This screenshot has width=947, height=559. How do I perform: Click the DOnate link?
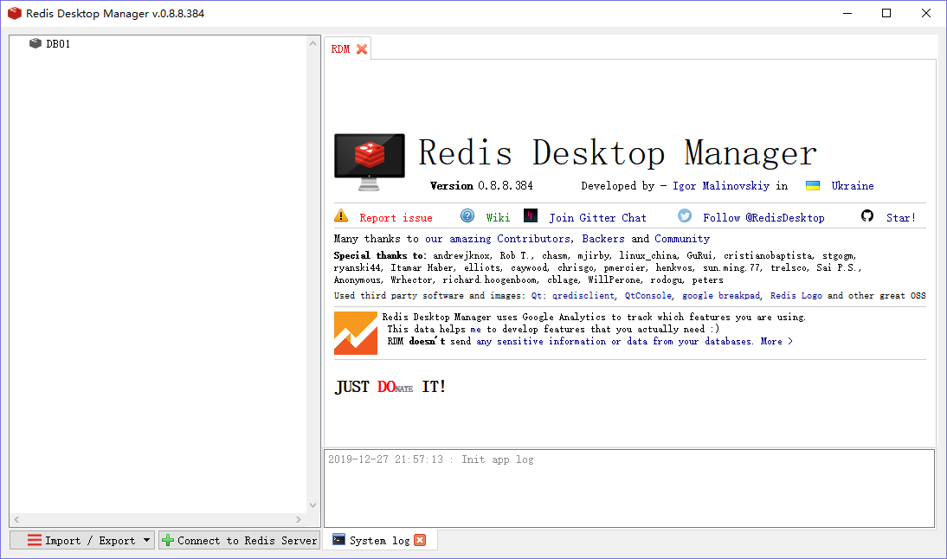(x=395, y=386)
